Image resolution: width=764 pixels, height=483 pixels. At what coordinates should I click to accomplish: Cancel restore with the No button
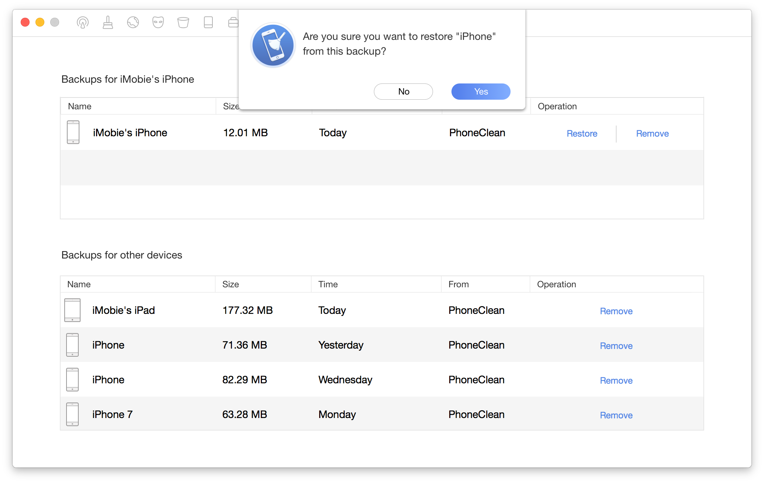point(403,92)
